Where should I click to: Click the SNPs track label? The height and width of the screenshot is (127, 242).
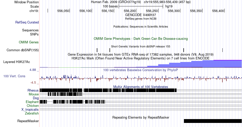coord(34,34)
